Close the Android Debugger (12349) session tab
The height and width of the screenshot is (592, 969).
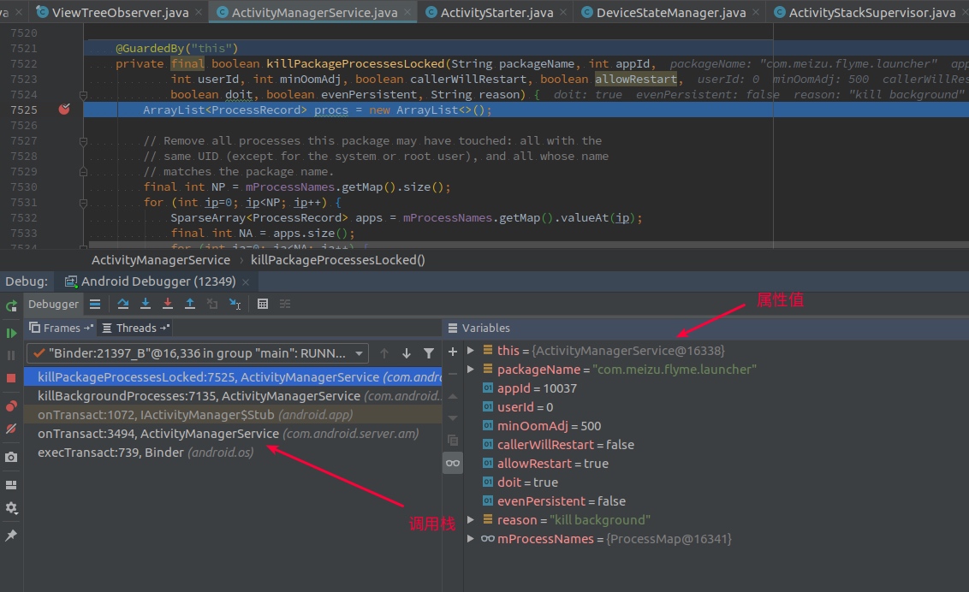246,281
